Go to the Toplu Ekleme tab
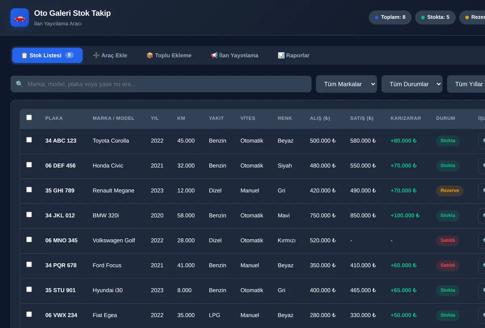 tap(169, 55)
